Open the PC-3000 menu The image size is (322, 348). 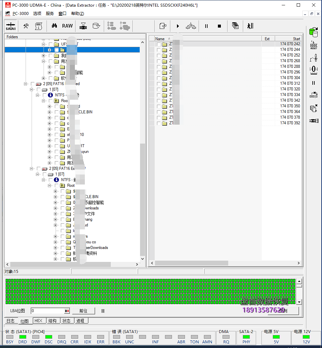(20, 14)
